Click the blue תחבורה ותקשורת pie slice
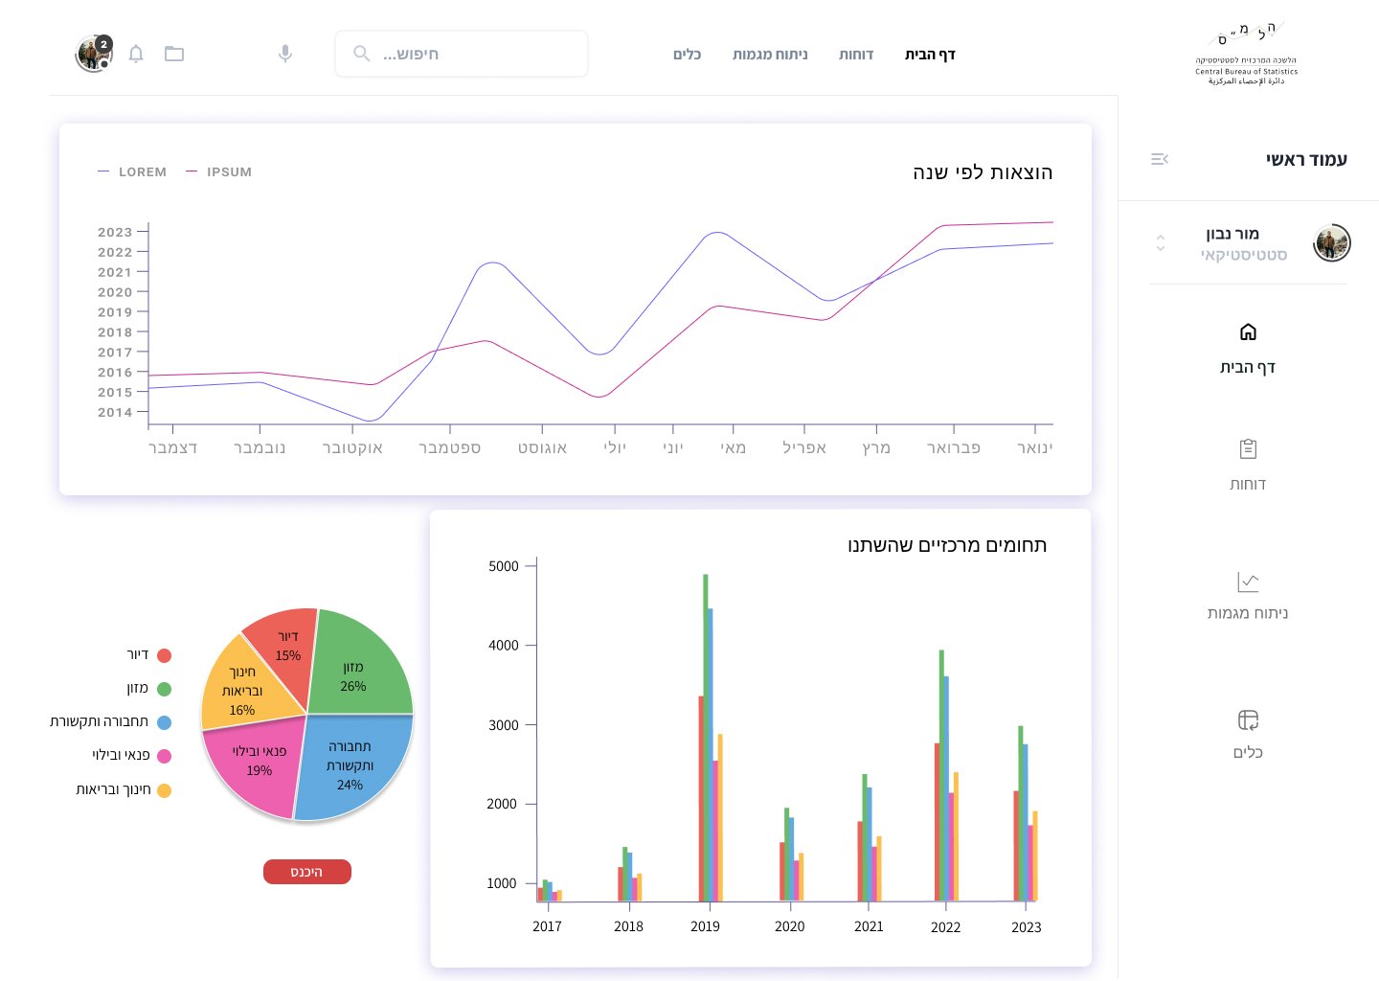This screenshot has height=981, width=1379. click(352, 766)
